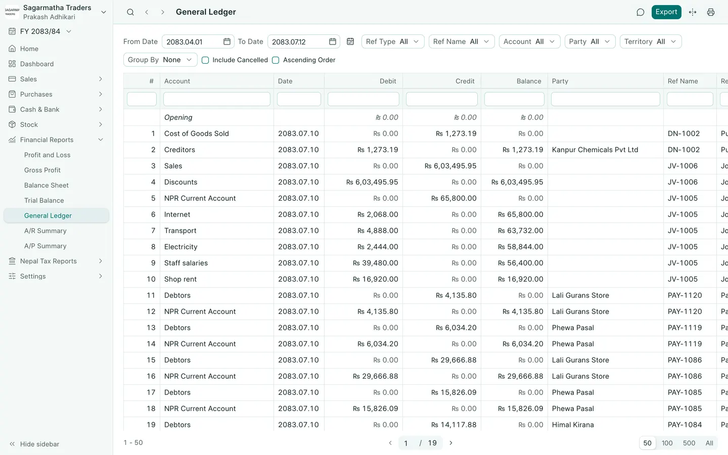Enable the Include Cancelled checkbox
The height and width of the screenshot is (455, 728).
tap(205, 60)
